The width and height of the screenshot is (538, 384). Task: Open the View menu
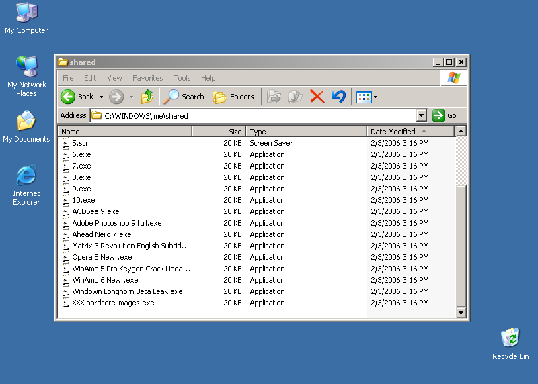pos(114,78)
